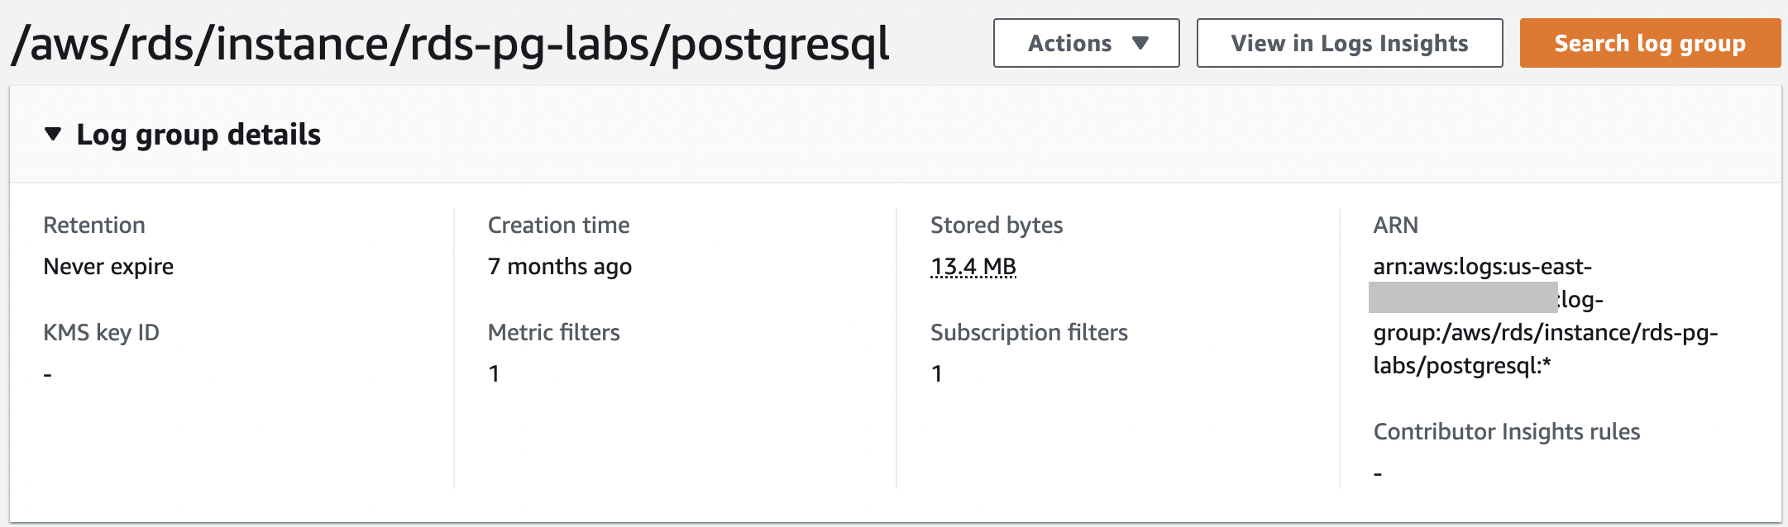Viewport: 1788px width, 527px height.
Task: Click the Actions button caret arrow
Action: (x=1140, y=43)
